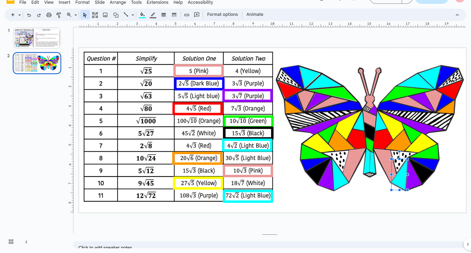Click the Undo icon
The height and width of the screenshot is (253, 471).
[29, 15]
